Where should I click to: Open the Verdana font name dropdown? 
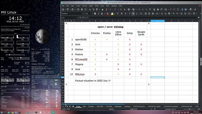(82, 14)
